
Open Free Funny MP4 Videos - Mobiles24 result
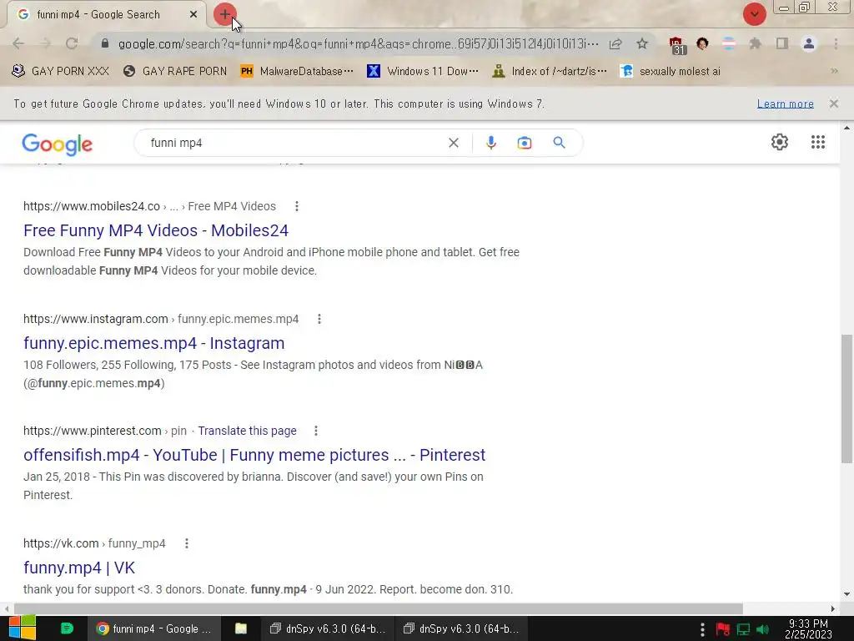pos(156,230)
